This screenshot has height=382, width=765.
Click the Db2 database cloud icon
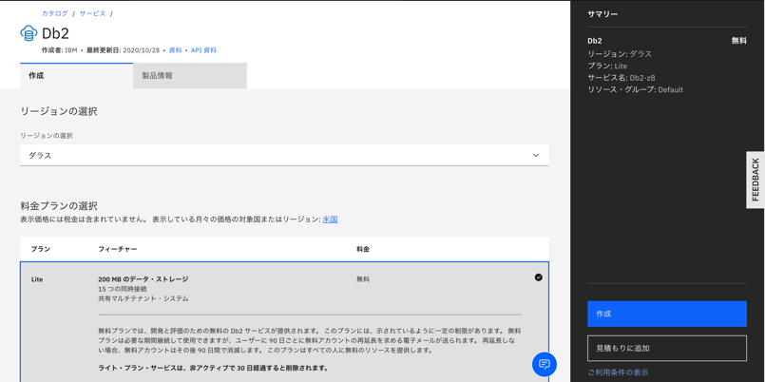[29, 33]
